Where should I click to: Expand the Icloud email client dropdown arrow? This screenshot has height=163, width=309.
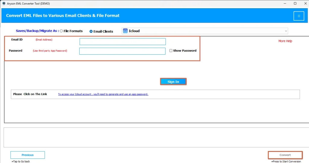coord(285,31)
